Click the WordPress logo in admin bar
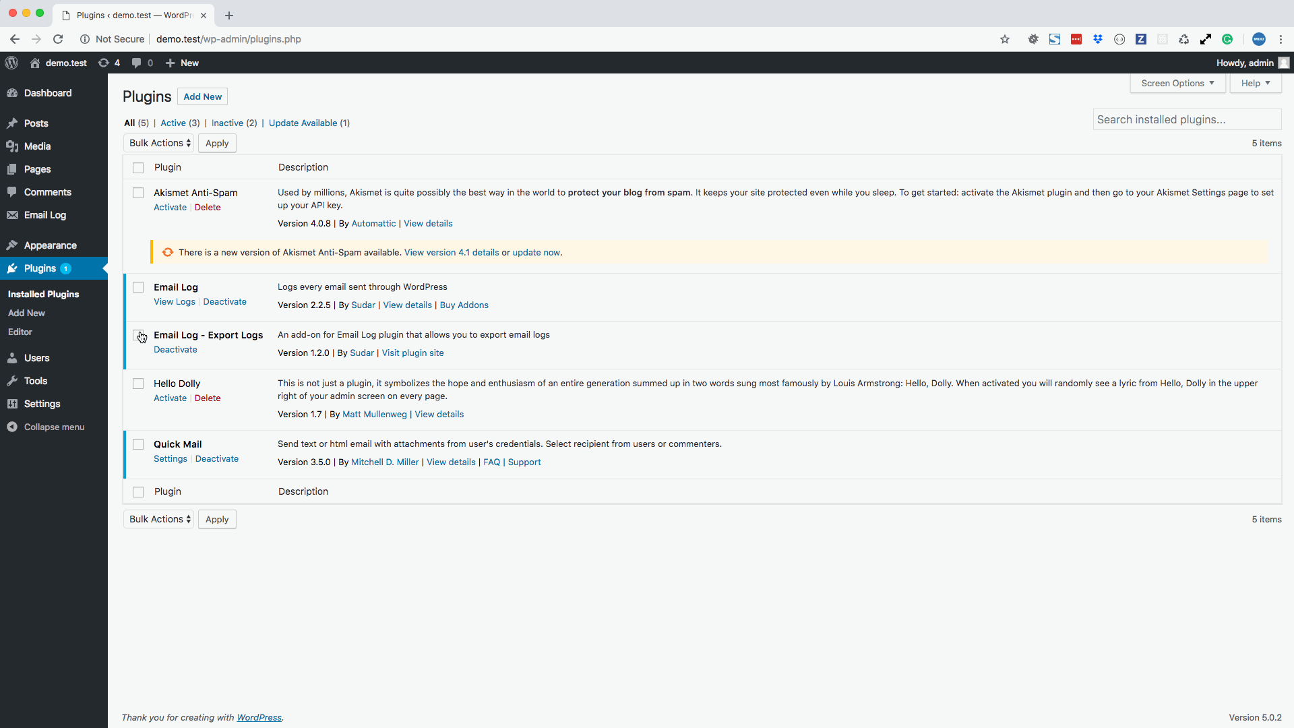The height and width of the screenshot is (728, 1294). [x=11, y=63]
